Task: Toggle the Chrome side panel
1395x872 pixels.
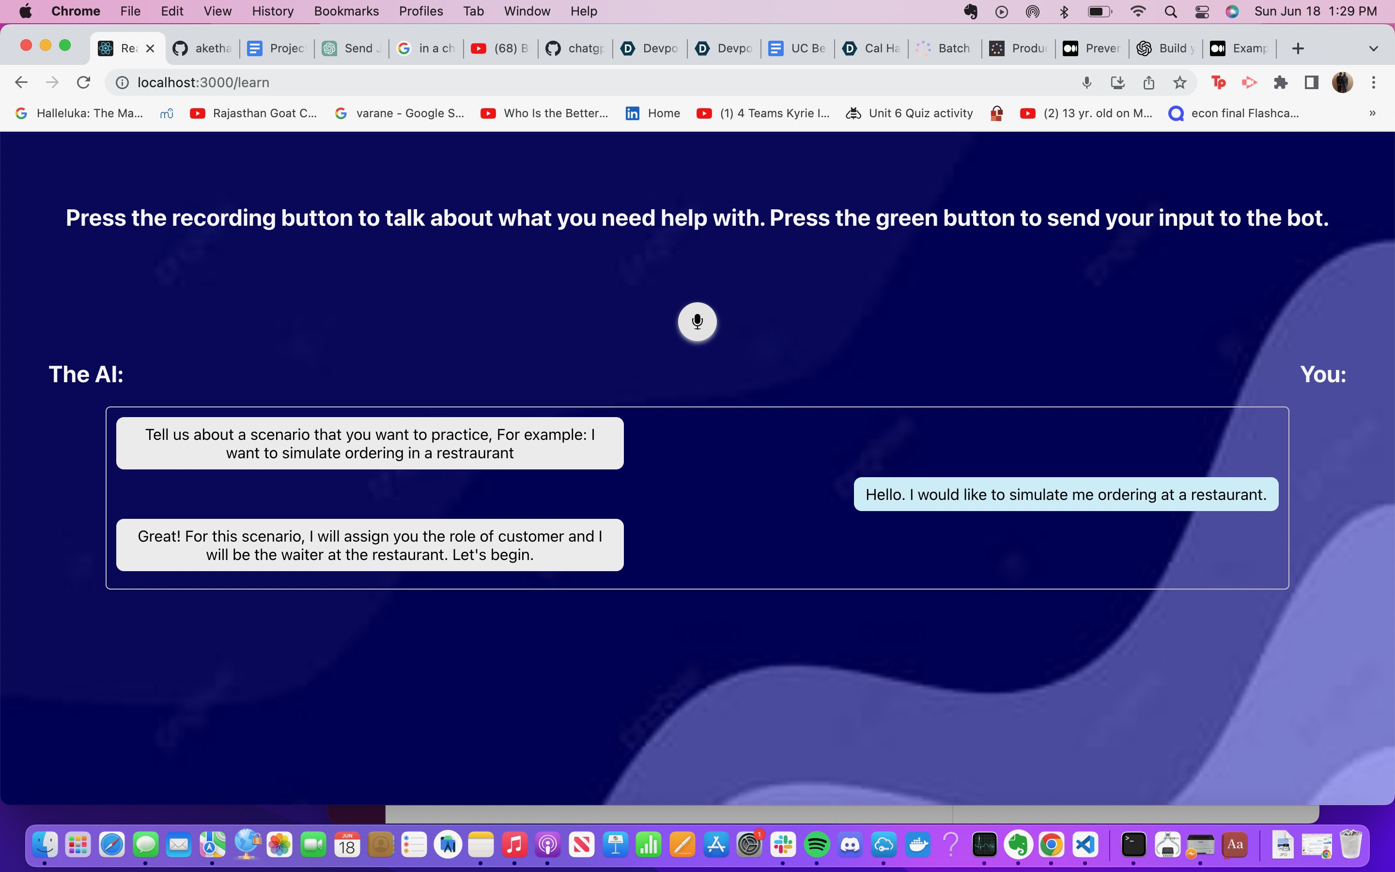Action: 1311,82
